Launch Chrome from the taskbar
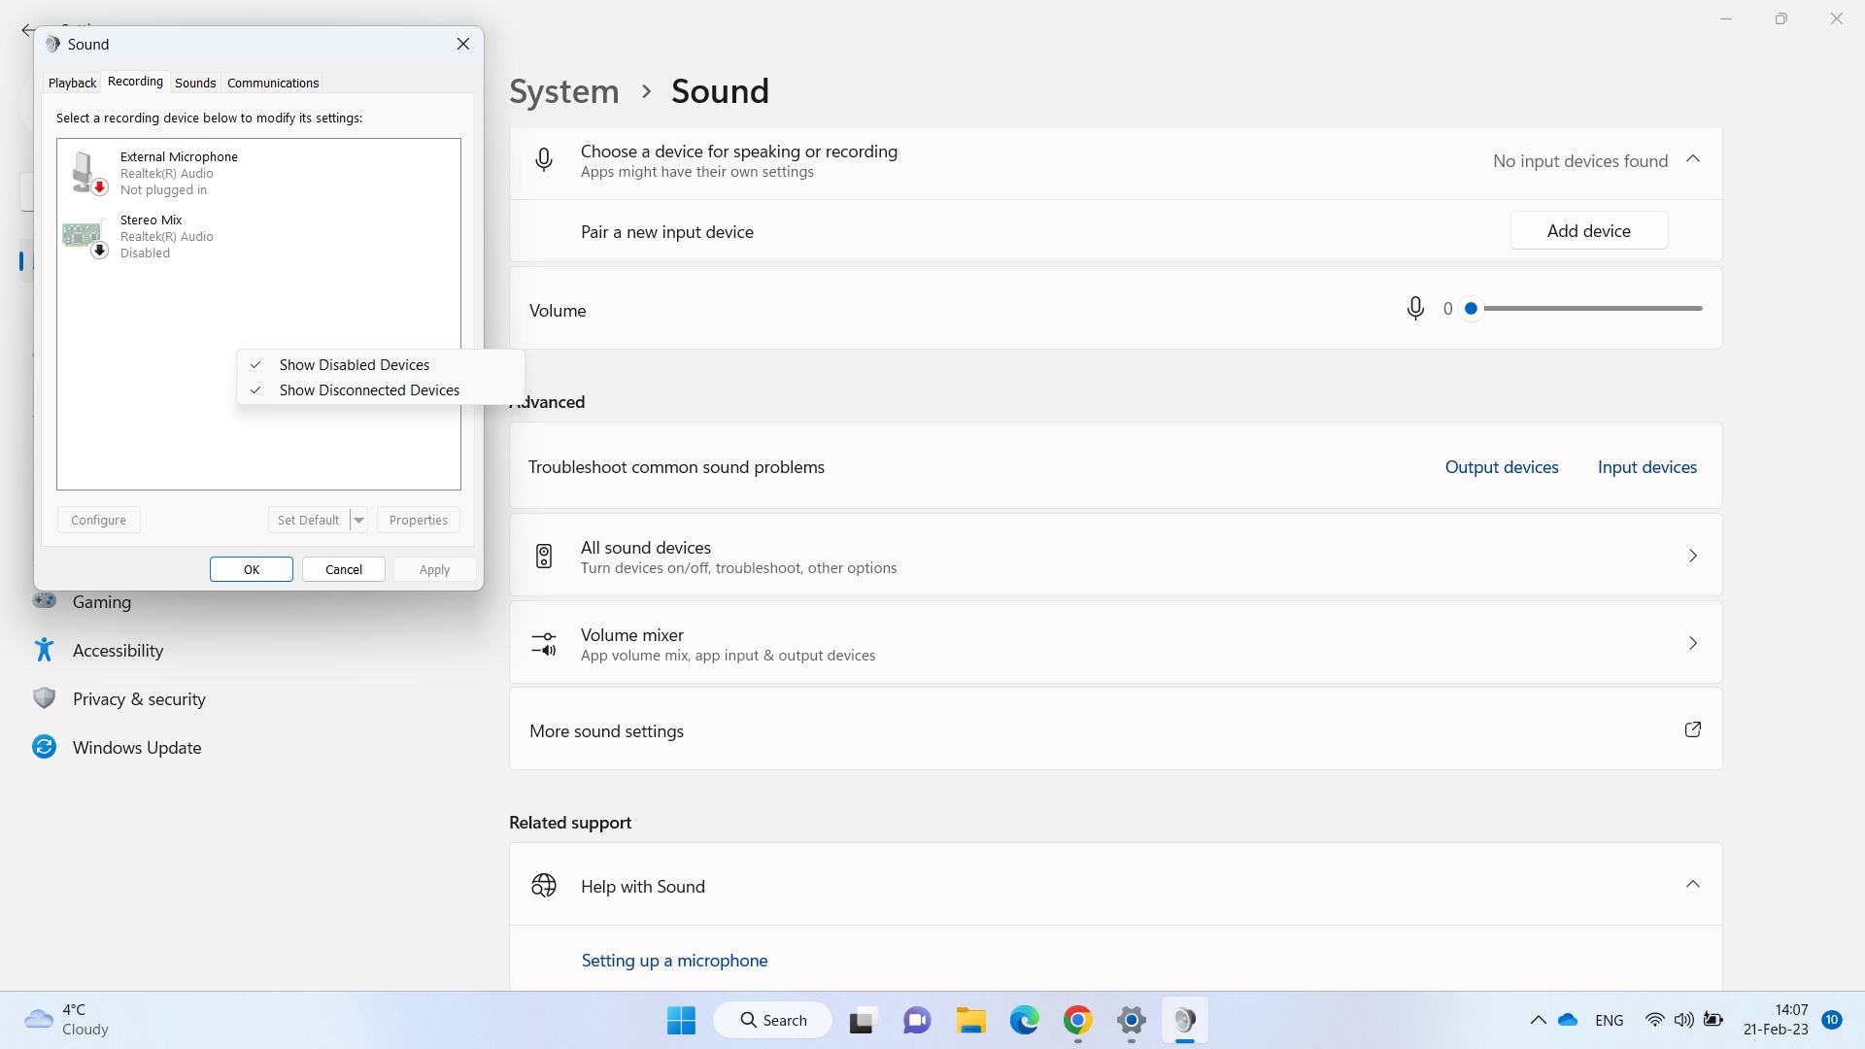Viewport: 1865px width, 1049px height. [x=1078, y=1020]
